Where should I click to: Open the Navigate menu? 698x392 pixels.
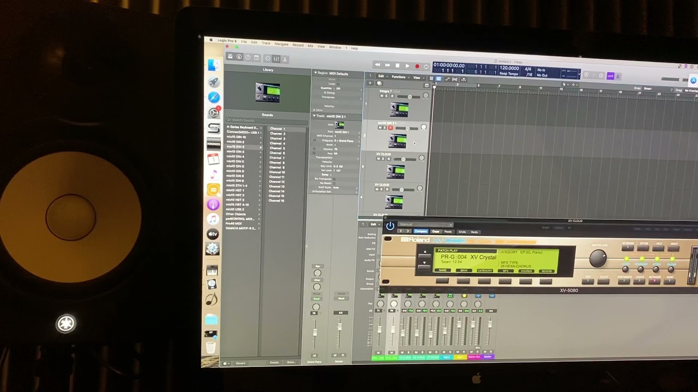(x=281, y=44)
